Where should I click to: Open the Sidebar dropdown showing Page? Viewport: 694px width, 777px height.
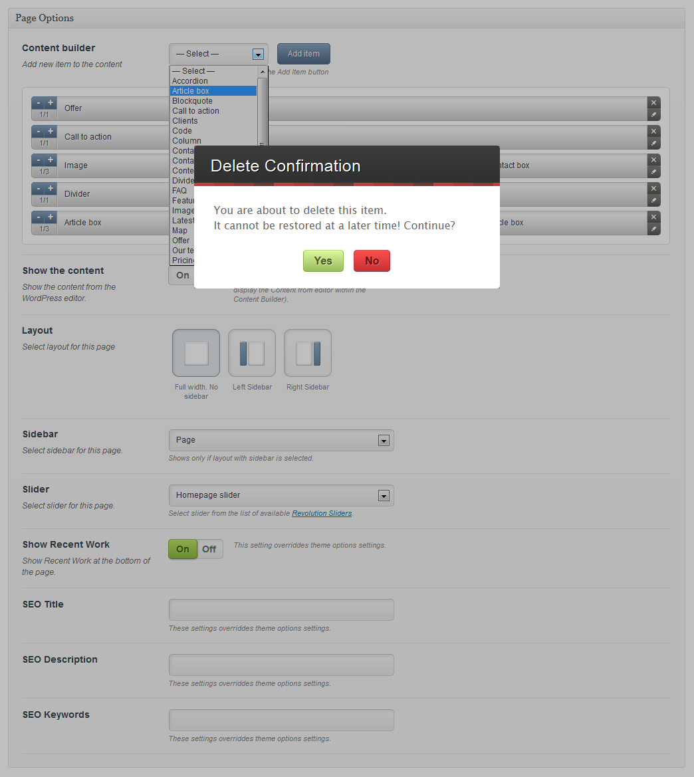(281, 440)
